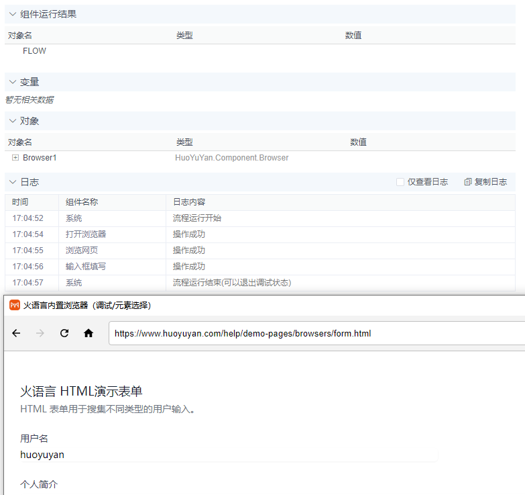Screen dimensions: 525x495
Task: Collapse the 日志 section
Action: point(12,182)
